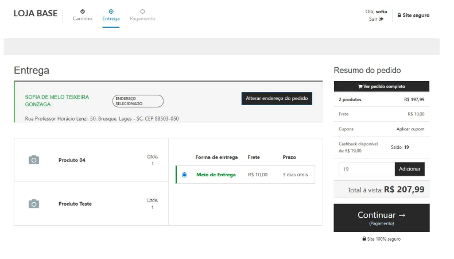Image resolution: width=454 pixels, height=259 pixels.
Task: Click the Resumo do pedido heading
Action: coord(367,70)
